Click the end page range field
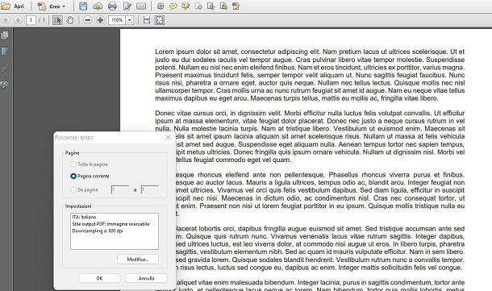Image resolution: width=492 pixels, height=291 pixels. [x=150, y=189]
